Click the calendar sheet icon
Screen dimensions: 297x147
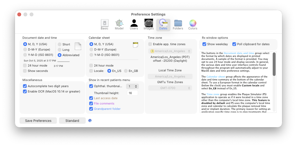(135, 45)
